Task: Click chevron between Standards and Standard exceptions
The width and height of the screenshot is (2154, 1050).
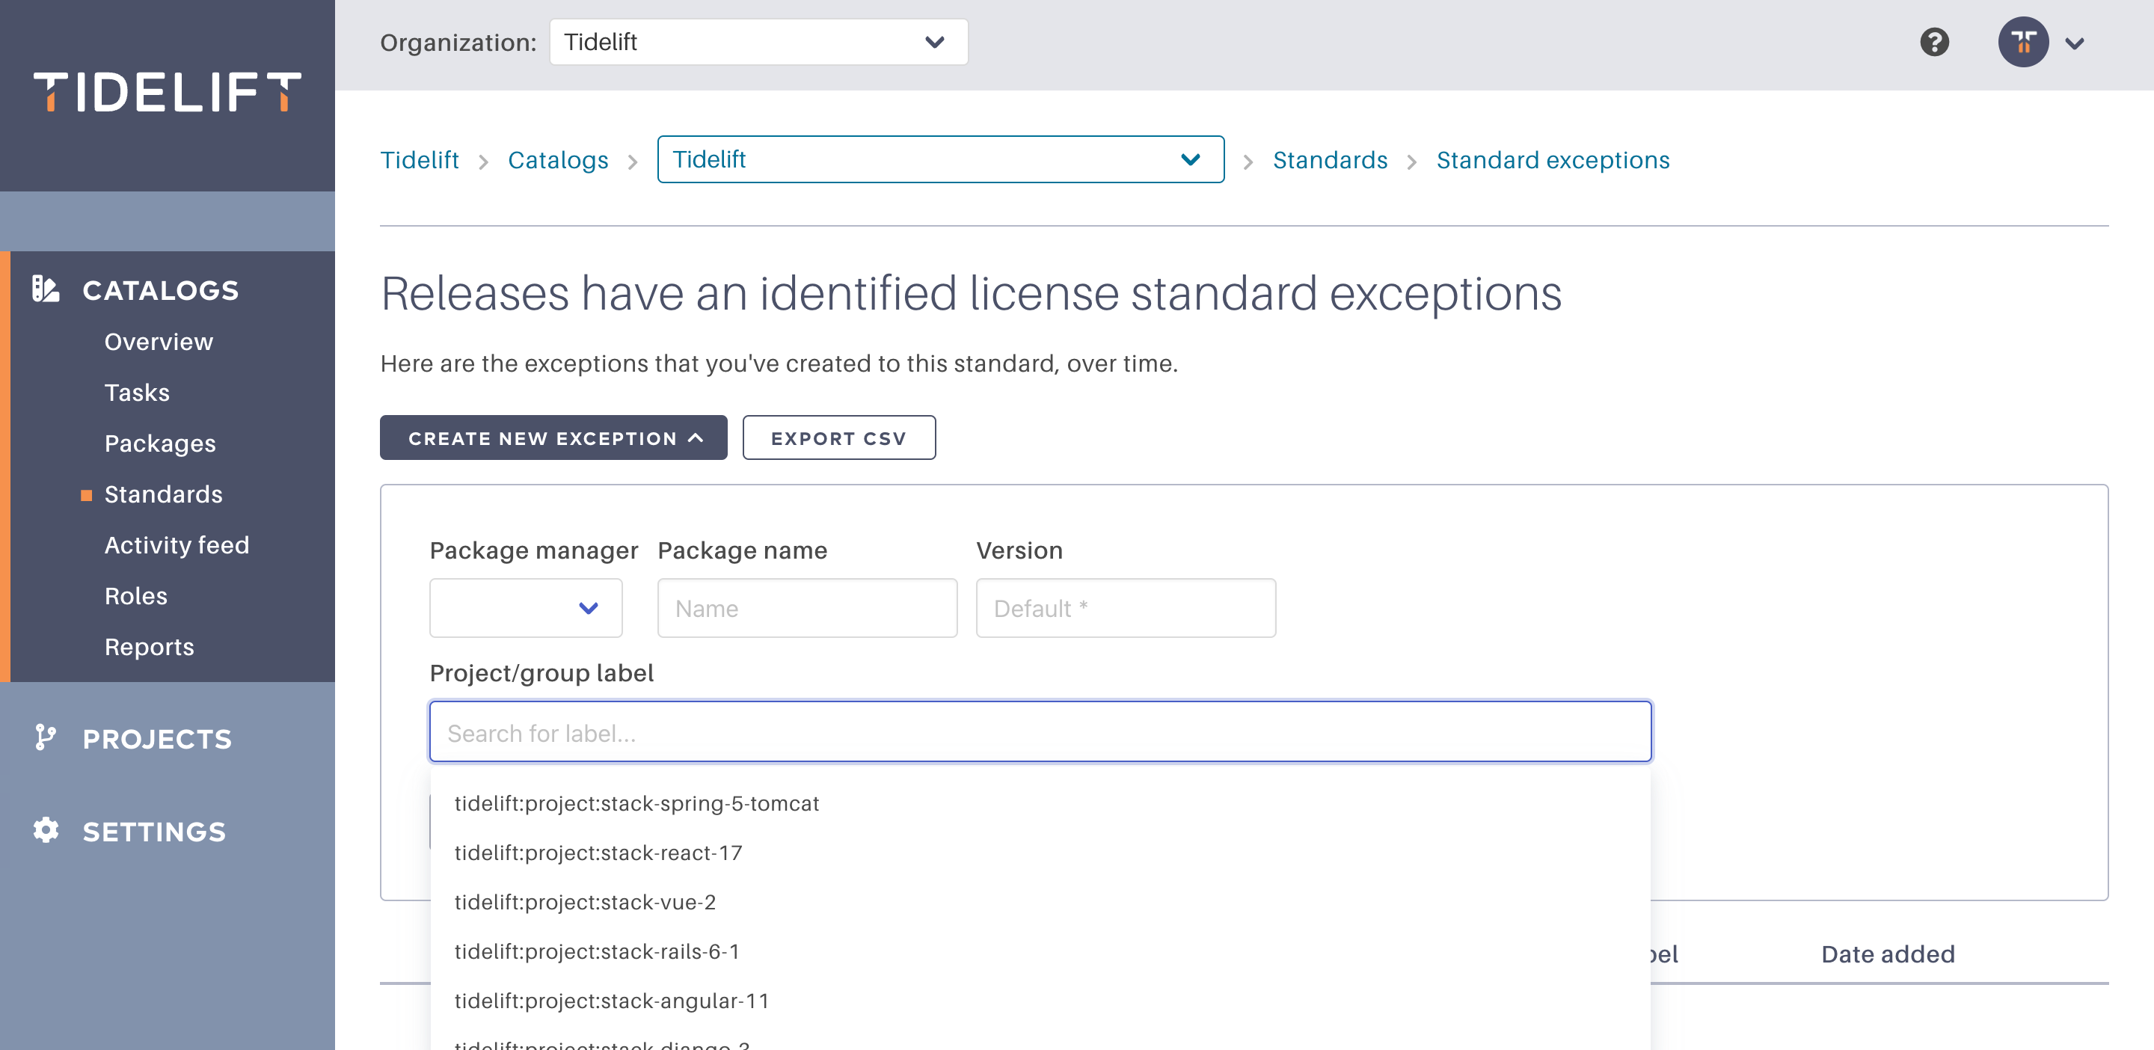Action: coord(1411,162)
